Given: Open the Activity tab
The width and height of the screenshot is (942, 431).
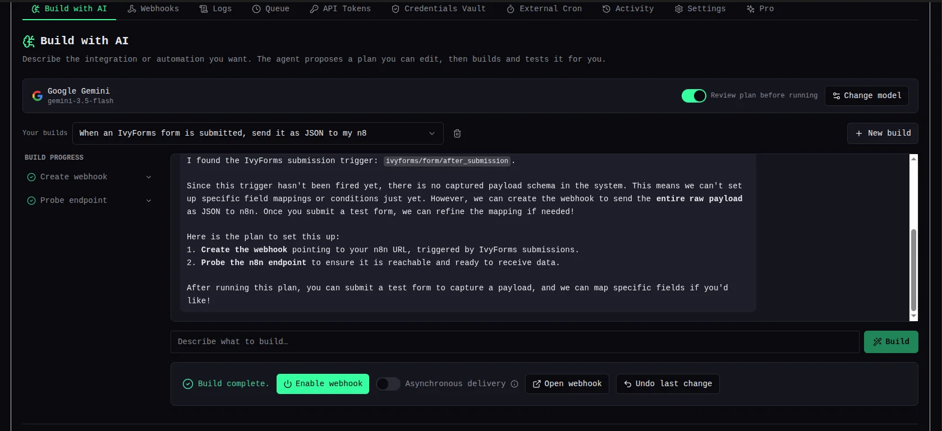Looking at the screenshot, I should point(628,9).
